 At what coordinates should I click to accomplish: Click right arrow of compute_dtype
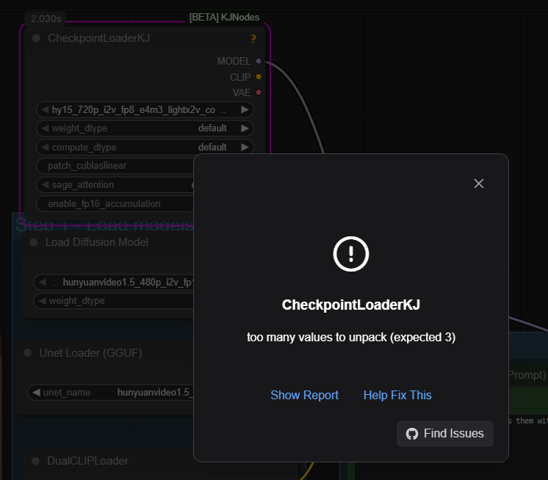[x=245, y=148]
